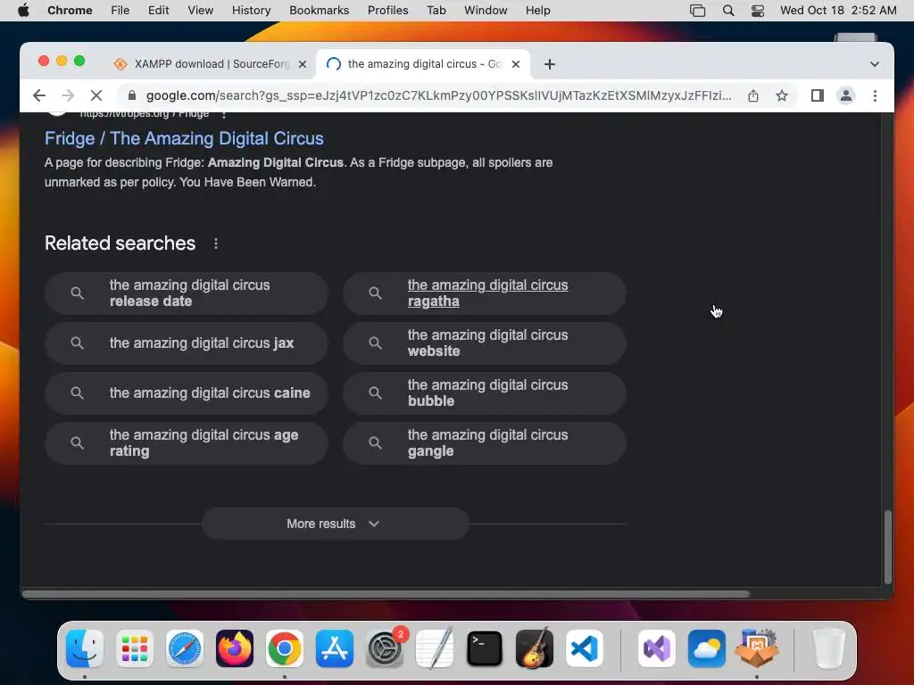Search the amazing digital circus bubble
Viewport: 914px width, 685px height.
[485, 393]
